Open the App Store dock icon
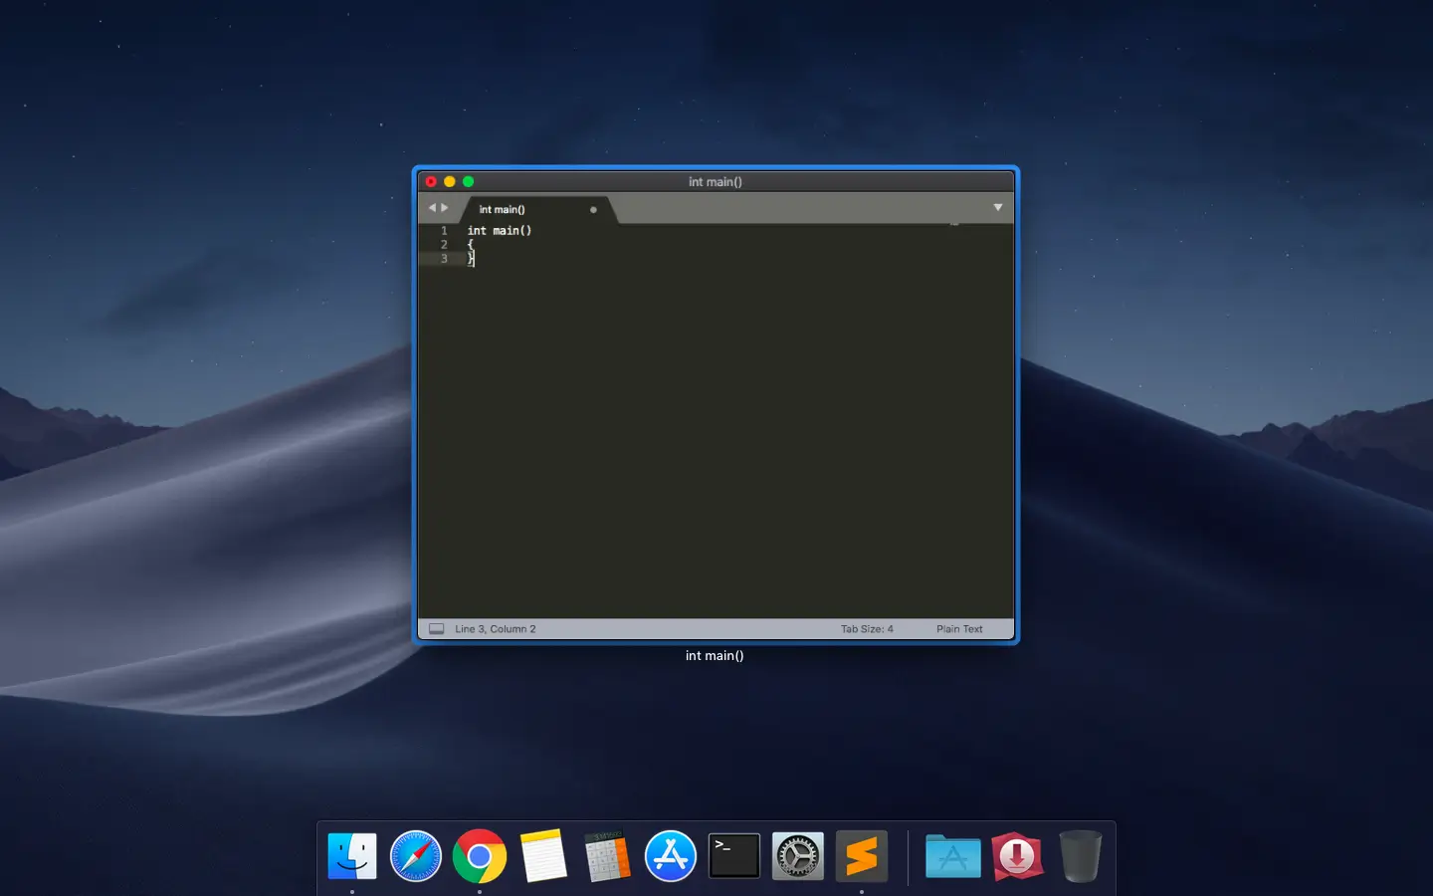This screenshot has width=1433, height=896. pyautogui.click(x=671, y=856)
